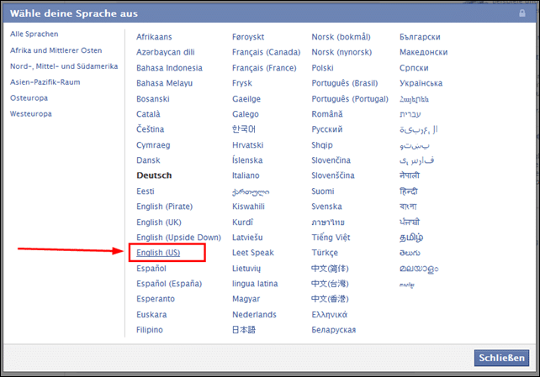Select Dansk language

pyautogui.click(x=148, y=160)
